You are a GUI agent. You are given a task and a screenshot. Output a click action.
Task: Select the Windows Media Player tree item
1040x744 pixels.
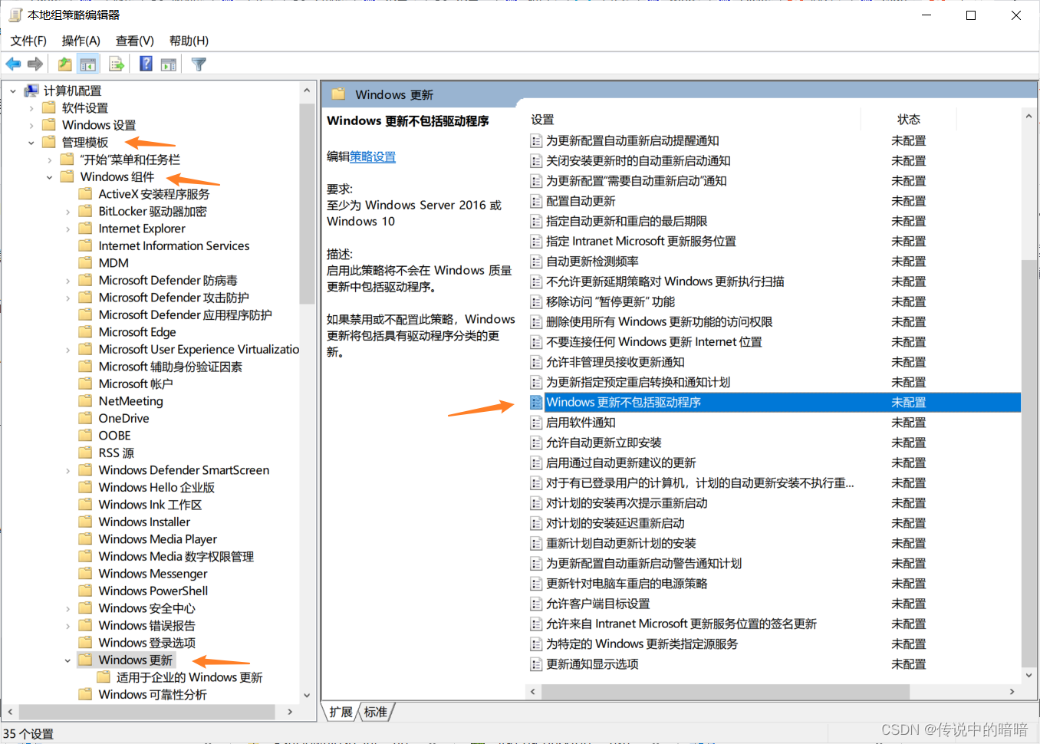157,539
